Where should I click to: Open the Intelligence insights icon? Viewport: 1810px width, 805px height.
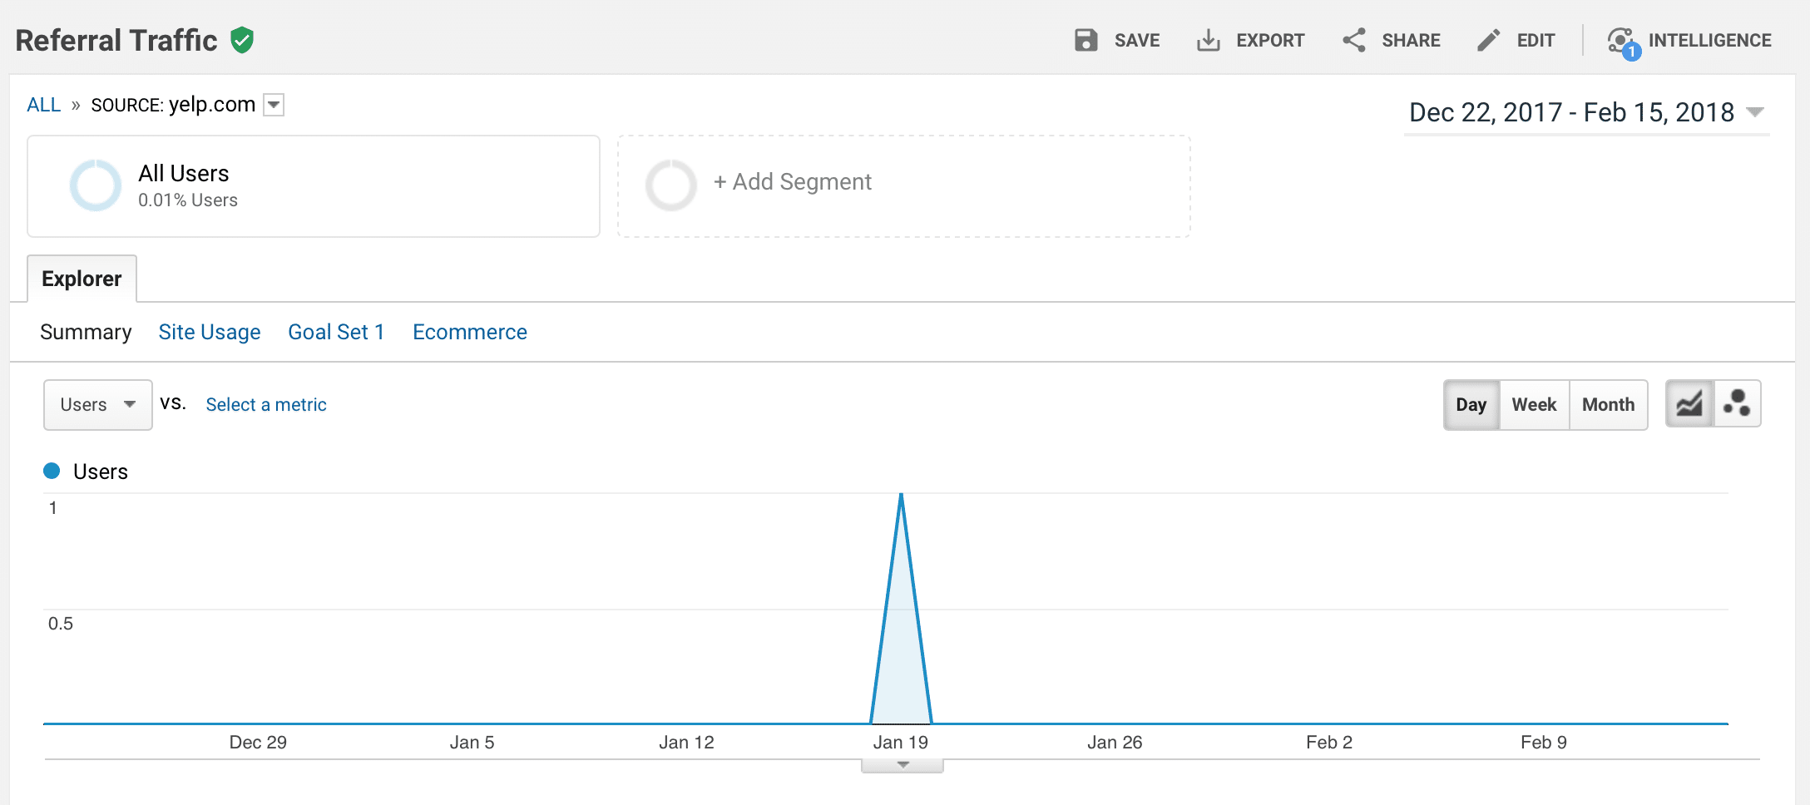[x=1623, y=42]
